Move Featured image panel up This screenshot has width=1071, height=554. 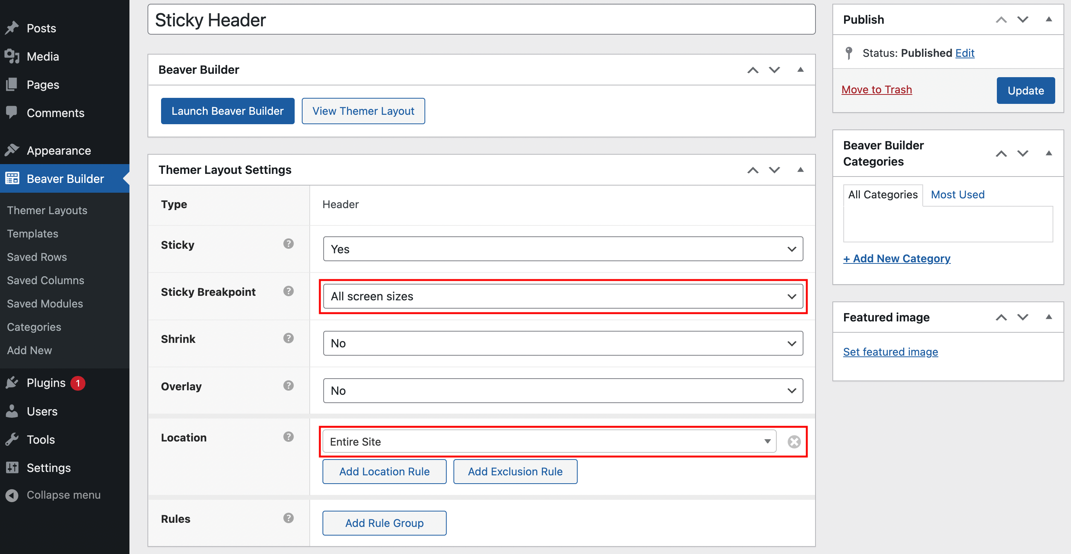pyautogui.click(x=1001, y=317)
